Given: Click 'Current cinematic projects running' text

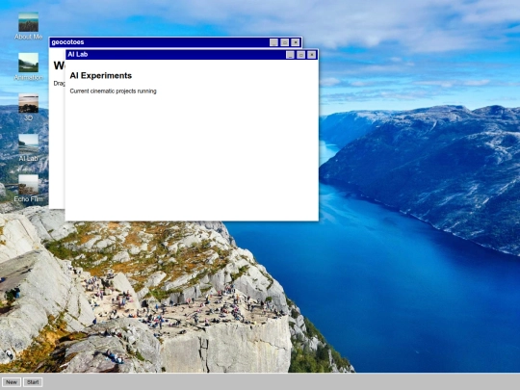Looking at the screenshot, I should coord(113,91).
